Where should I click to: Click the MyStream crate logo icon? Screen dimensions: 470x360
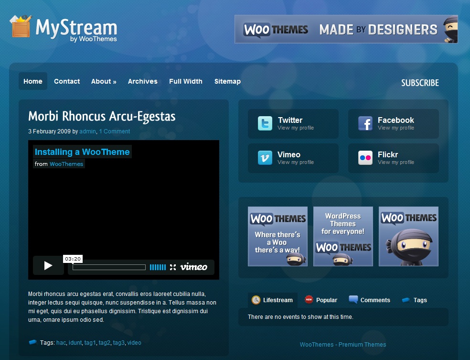[21, 26]
